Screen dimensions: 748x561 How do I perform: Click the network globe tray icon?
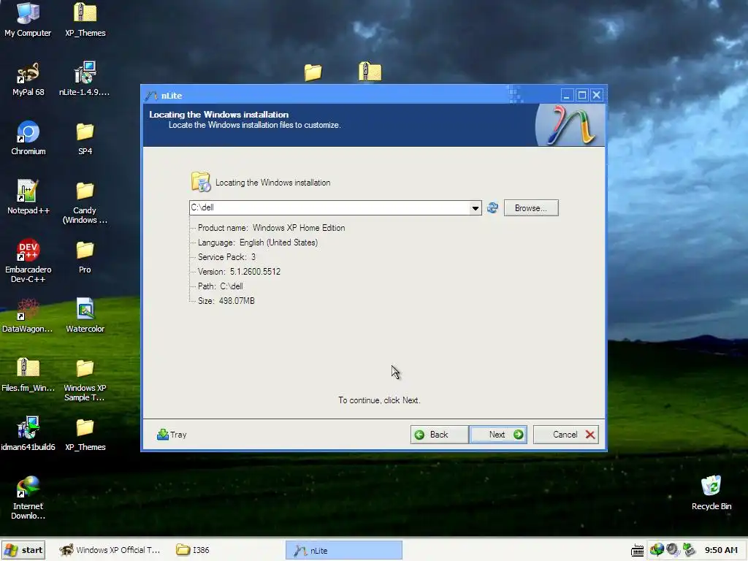pos(657,550)
